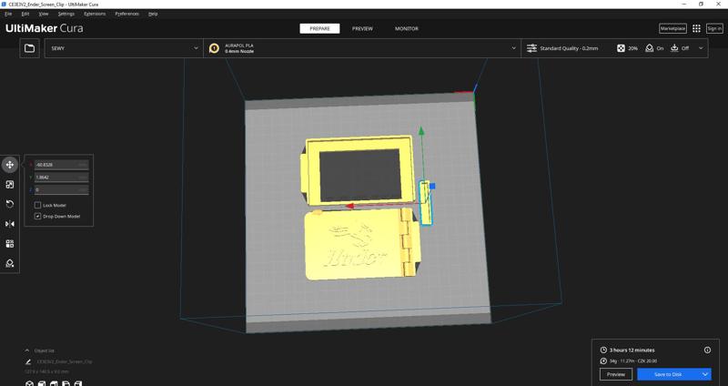Collapse the Object list

click(27, 350)
